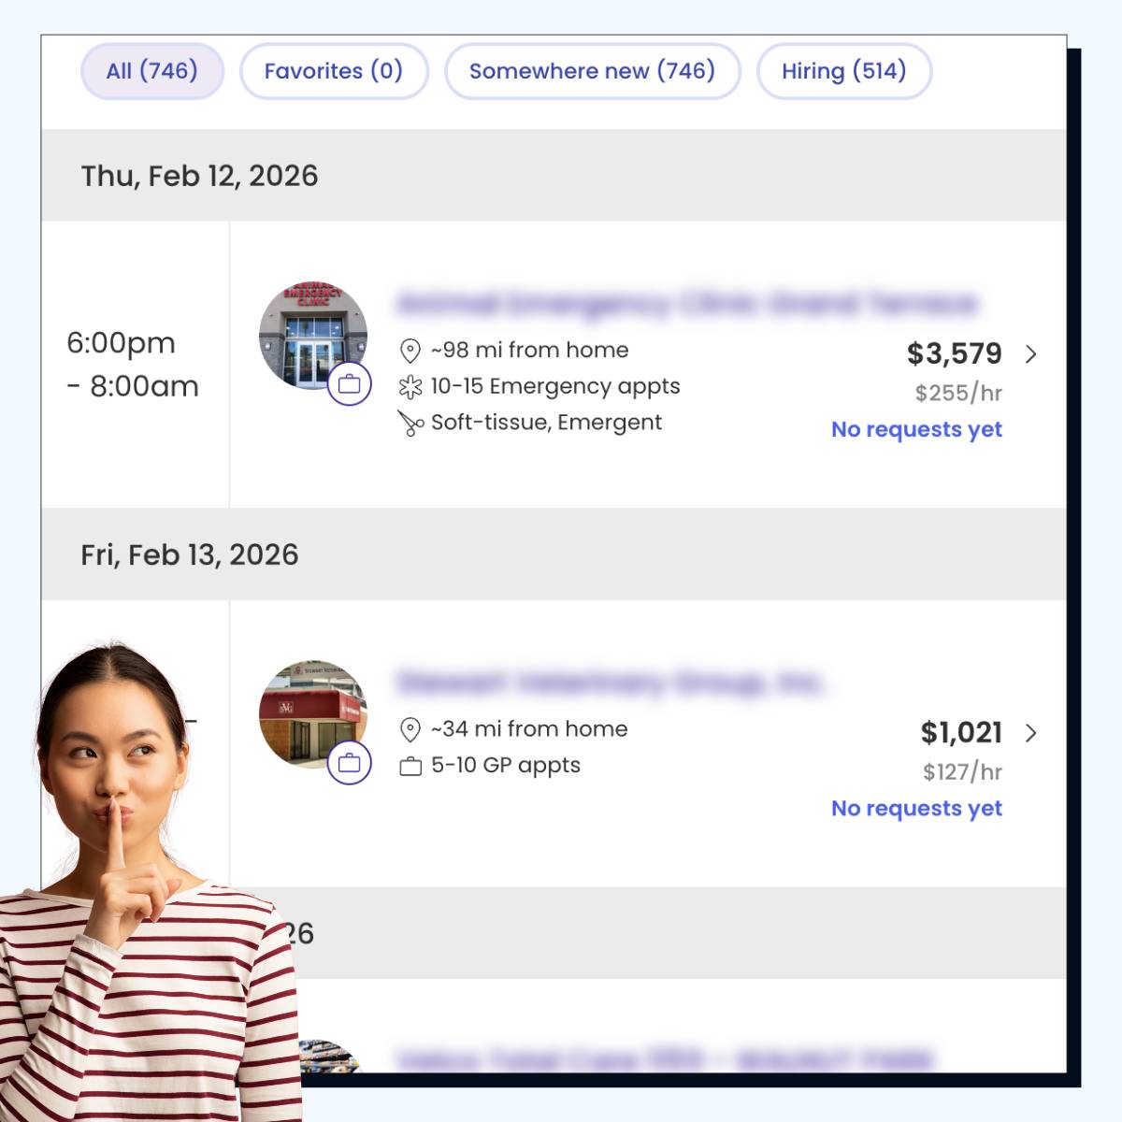
Task: Click location pin icon beside ~98 mi
Action: click(x=410, y=351)
